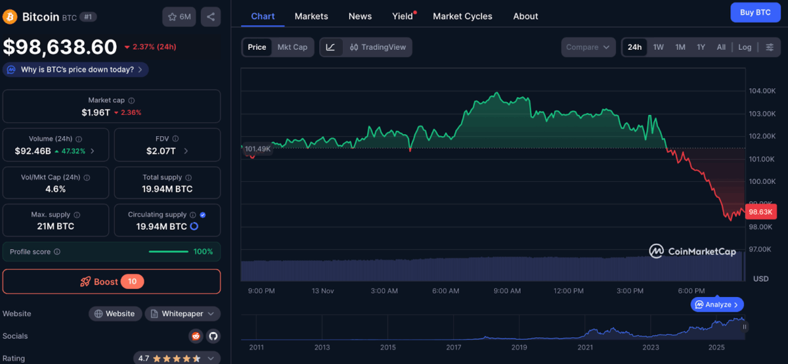Image resolution: width=788 pixels, height=364 pixels.
Task: Open the News tab
Action: pos(360,16)
